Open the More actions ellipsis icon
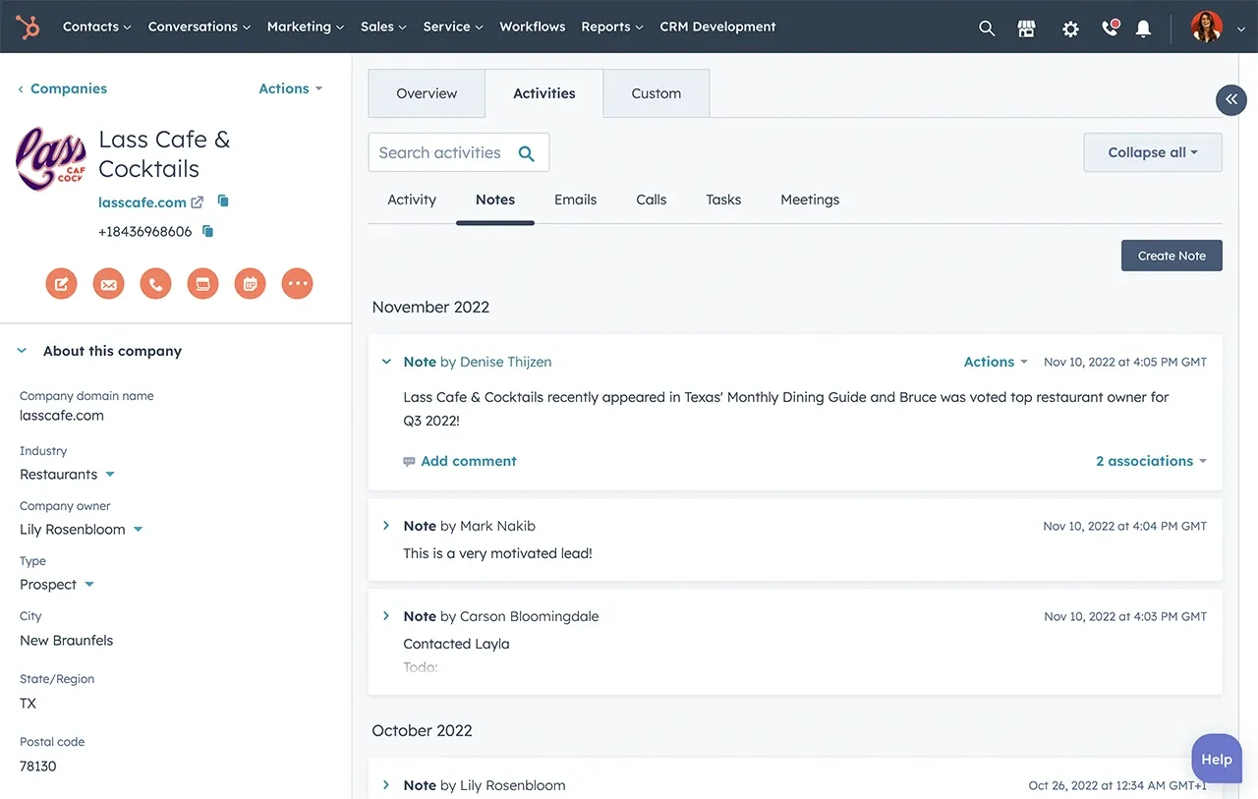This screenshot has height=799, width=1258. pos(297,283)
